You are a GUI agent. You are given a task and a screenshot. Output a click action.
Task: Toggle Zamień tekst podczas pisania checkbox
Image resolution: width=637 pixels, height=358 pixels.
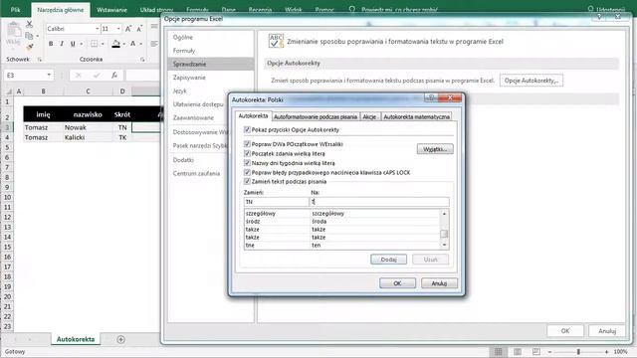click(x=247, y=181)
